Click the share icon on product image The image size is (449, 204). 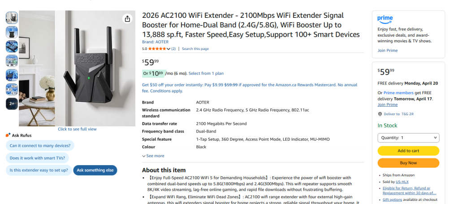click(128, 19)
